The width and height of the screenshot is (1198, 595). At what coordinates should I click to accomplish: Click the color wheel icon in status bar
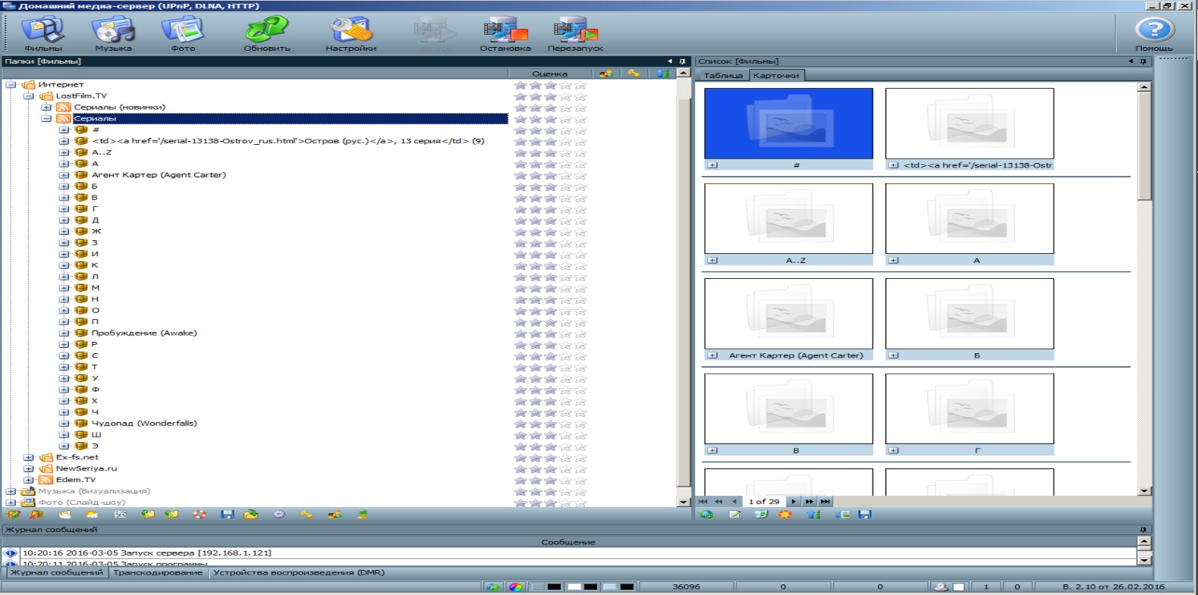click(x=516, y=587)
